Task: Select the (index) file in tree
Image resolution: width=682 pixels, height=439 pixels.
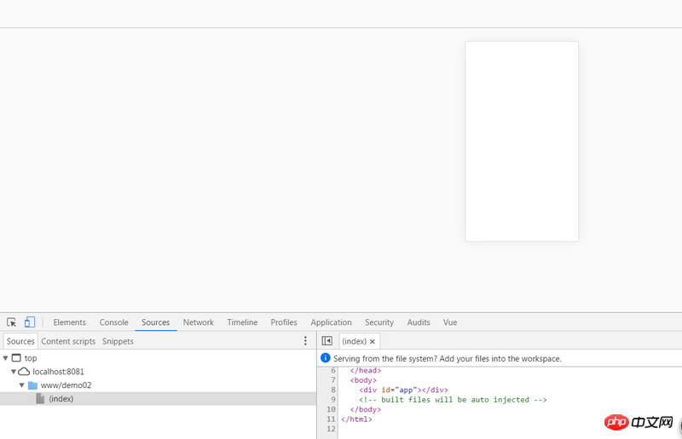Action: (158, 399)
